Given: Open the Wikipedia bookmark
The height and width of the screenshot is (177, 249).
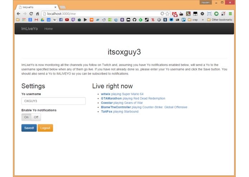Looking at the screenshot, I should tap(54, 20).
